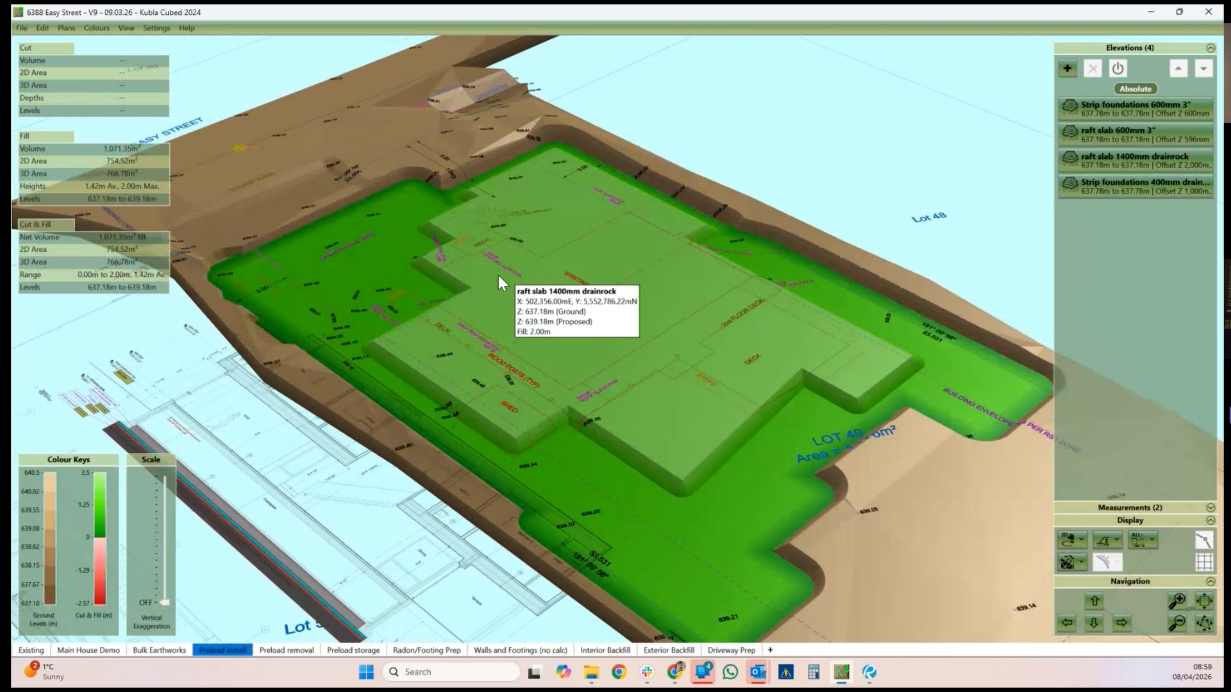The image size is (1231, 692).
Task: Open the 3D view mode dropdown
Action: tap(1072, 540)
